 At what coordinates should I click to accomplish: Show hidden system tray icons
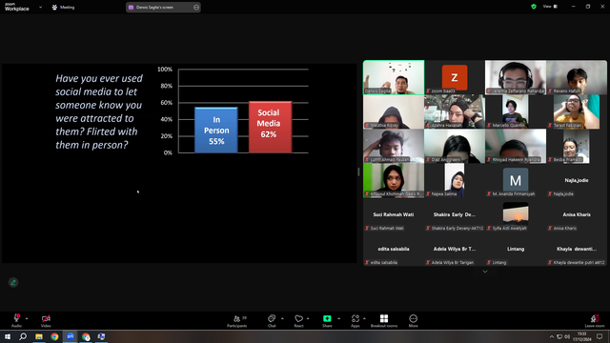551,336
